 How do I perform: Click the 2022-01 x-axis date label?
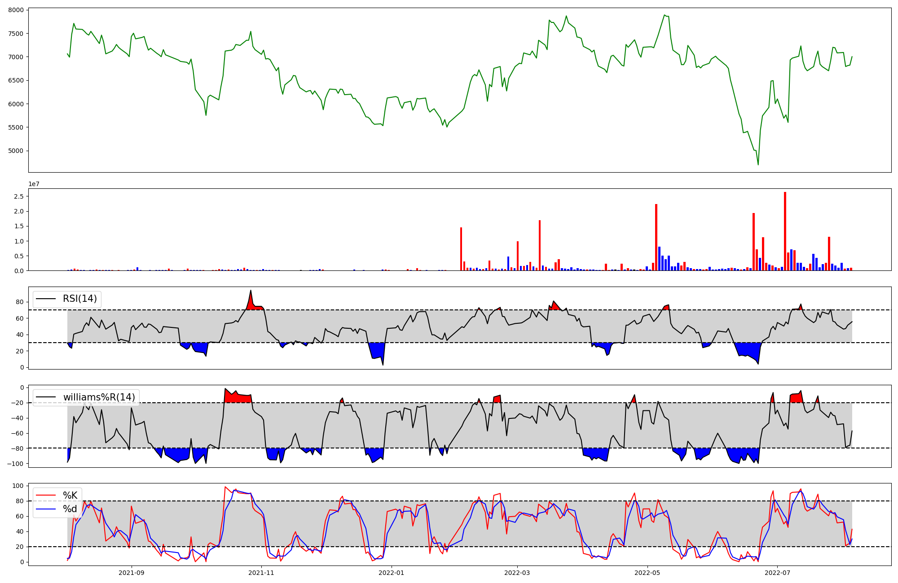(392, 573)
